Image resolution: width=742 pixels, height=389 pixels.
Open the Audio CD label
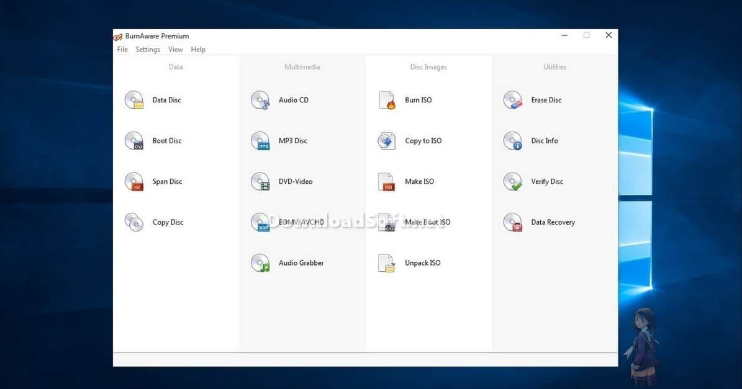coord(294,101)
